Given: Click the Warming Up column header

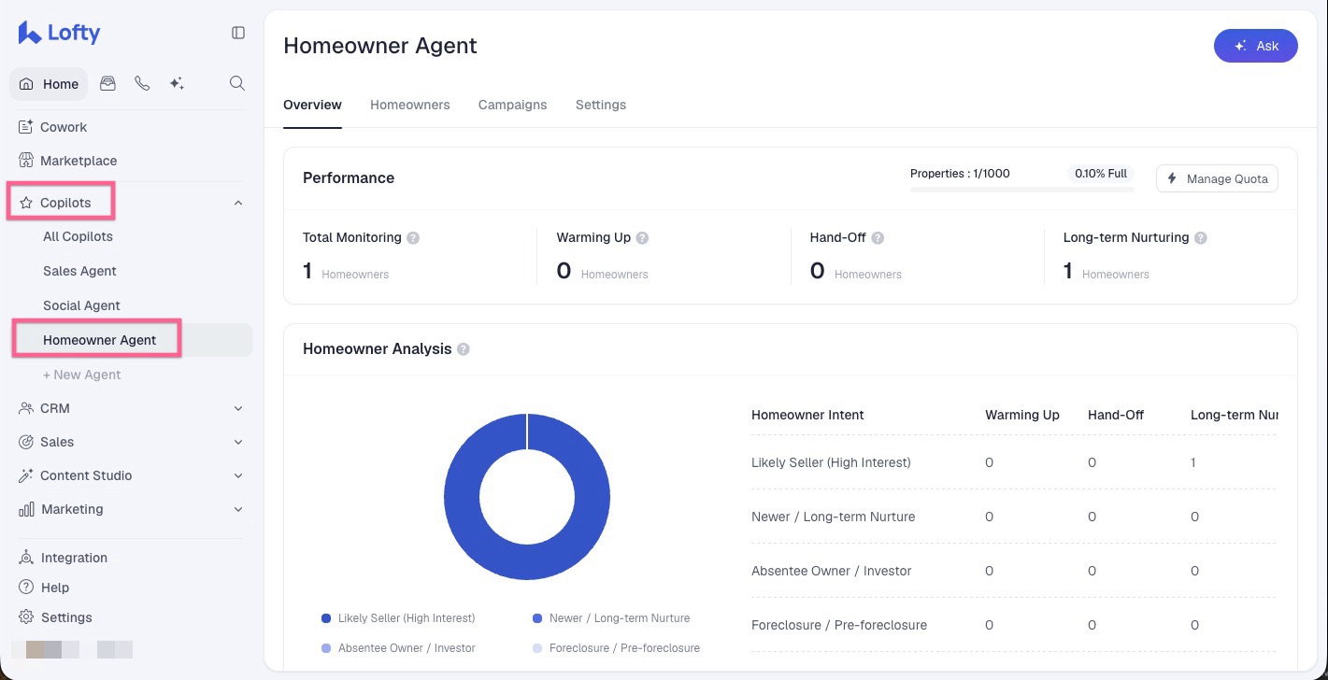Looking at the screenshot, I should pos(1021,415).
